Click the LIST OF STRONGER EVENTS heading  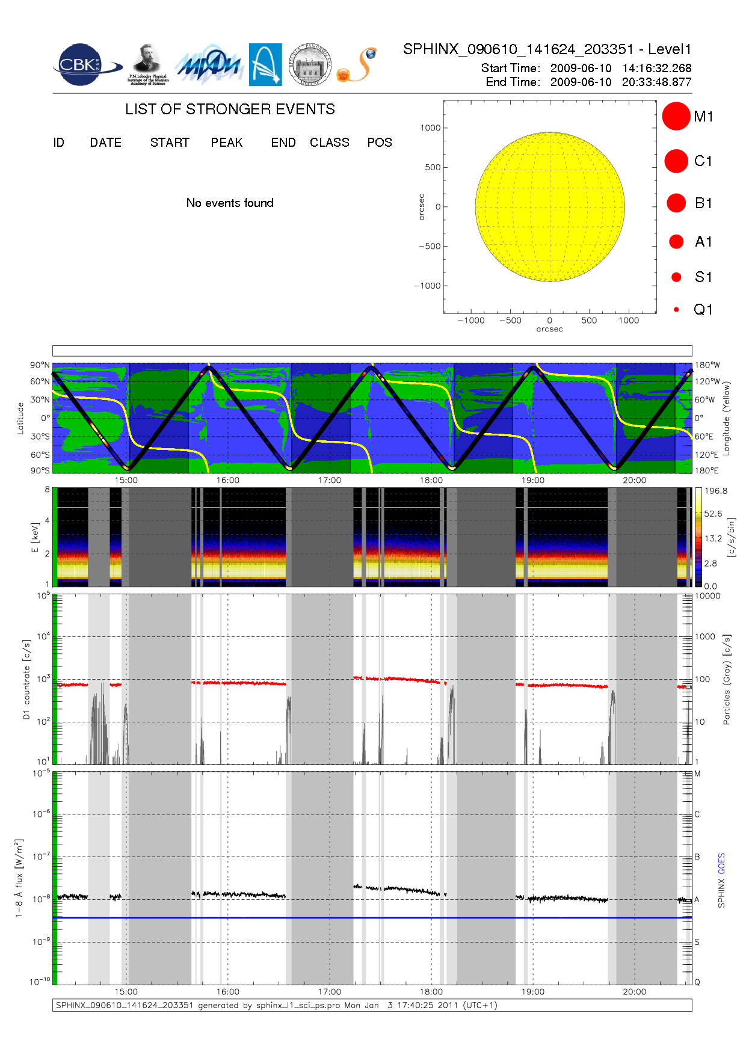pos(230,109)
